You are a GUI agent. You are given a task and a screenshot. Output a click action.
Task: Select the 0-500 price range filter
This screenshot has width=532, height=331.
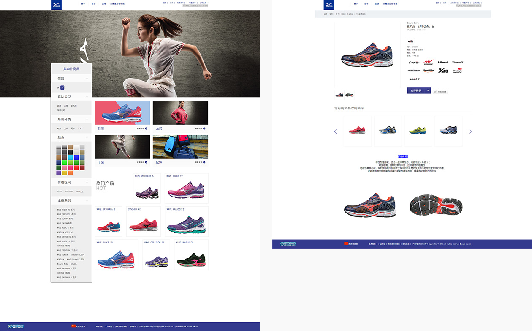(x=60, y=191)
